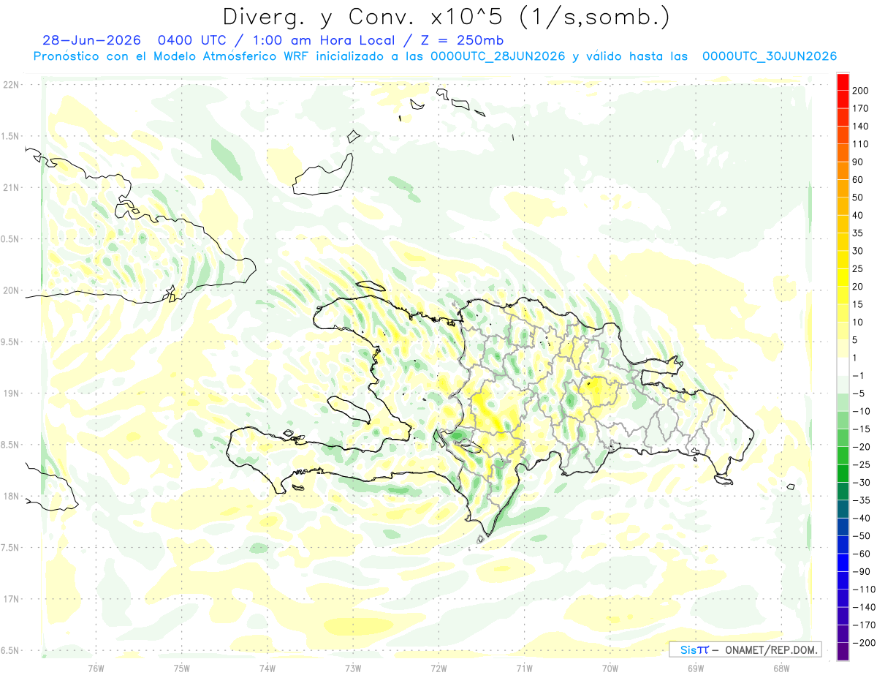The height and width of the screenshot is (678, 877).
Task: Click the '7.5N' latitude axis label
Action: click(x=11, y=548)
